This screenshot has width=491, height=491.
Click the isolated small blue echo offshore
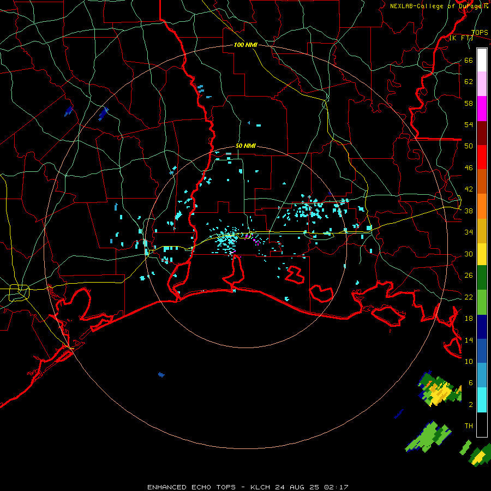pos(161,374)
